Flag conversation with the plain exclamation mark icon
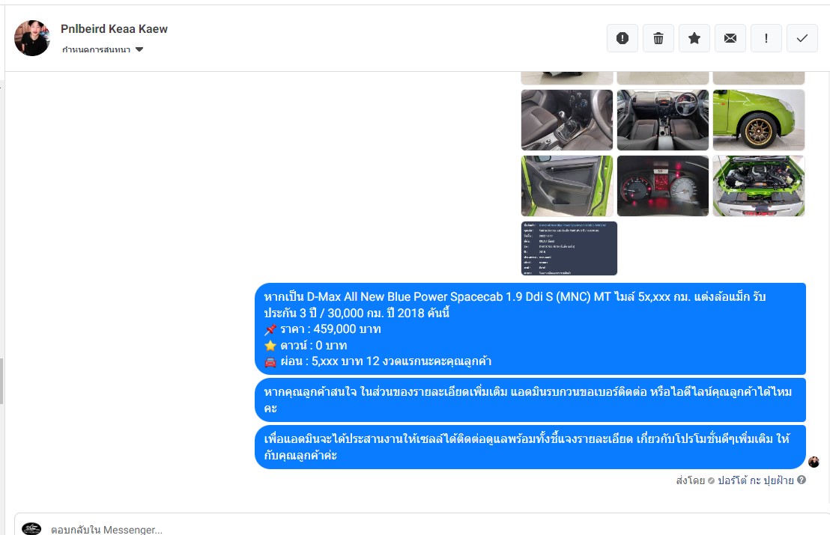The height and width of the screenshot is (535, 830). (766, 38)
